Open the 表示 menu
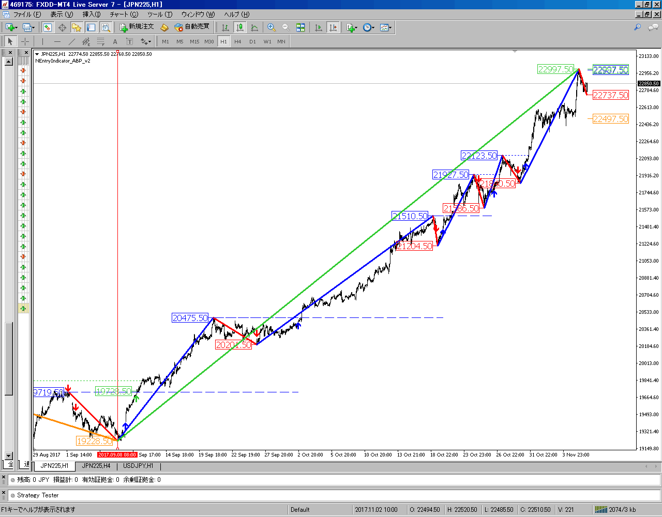This screenshot has width=662, height=517. point(61,14)
